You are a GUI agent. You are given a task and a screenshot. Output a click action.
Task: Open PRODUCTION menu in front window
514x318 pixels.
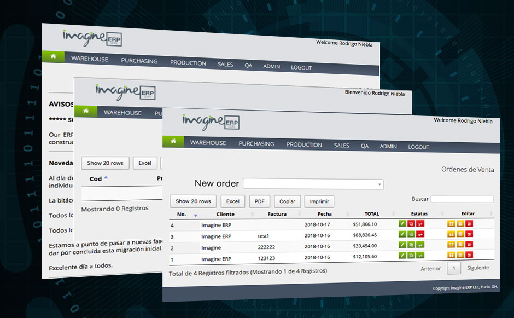pos(304,144)
